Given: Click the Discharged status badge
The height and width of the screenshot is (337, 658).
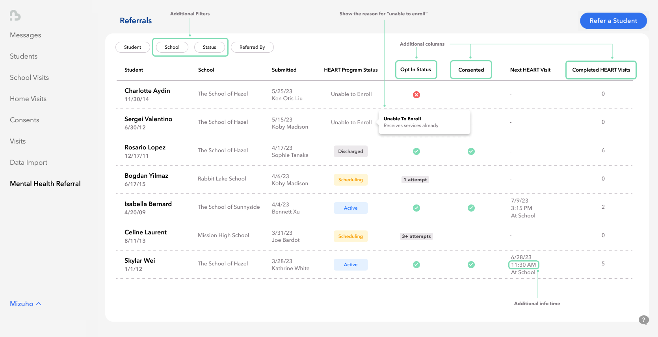Looking at the screenshot, I should [350, 151].
